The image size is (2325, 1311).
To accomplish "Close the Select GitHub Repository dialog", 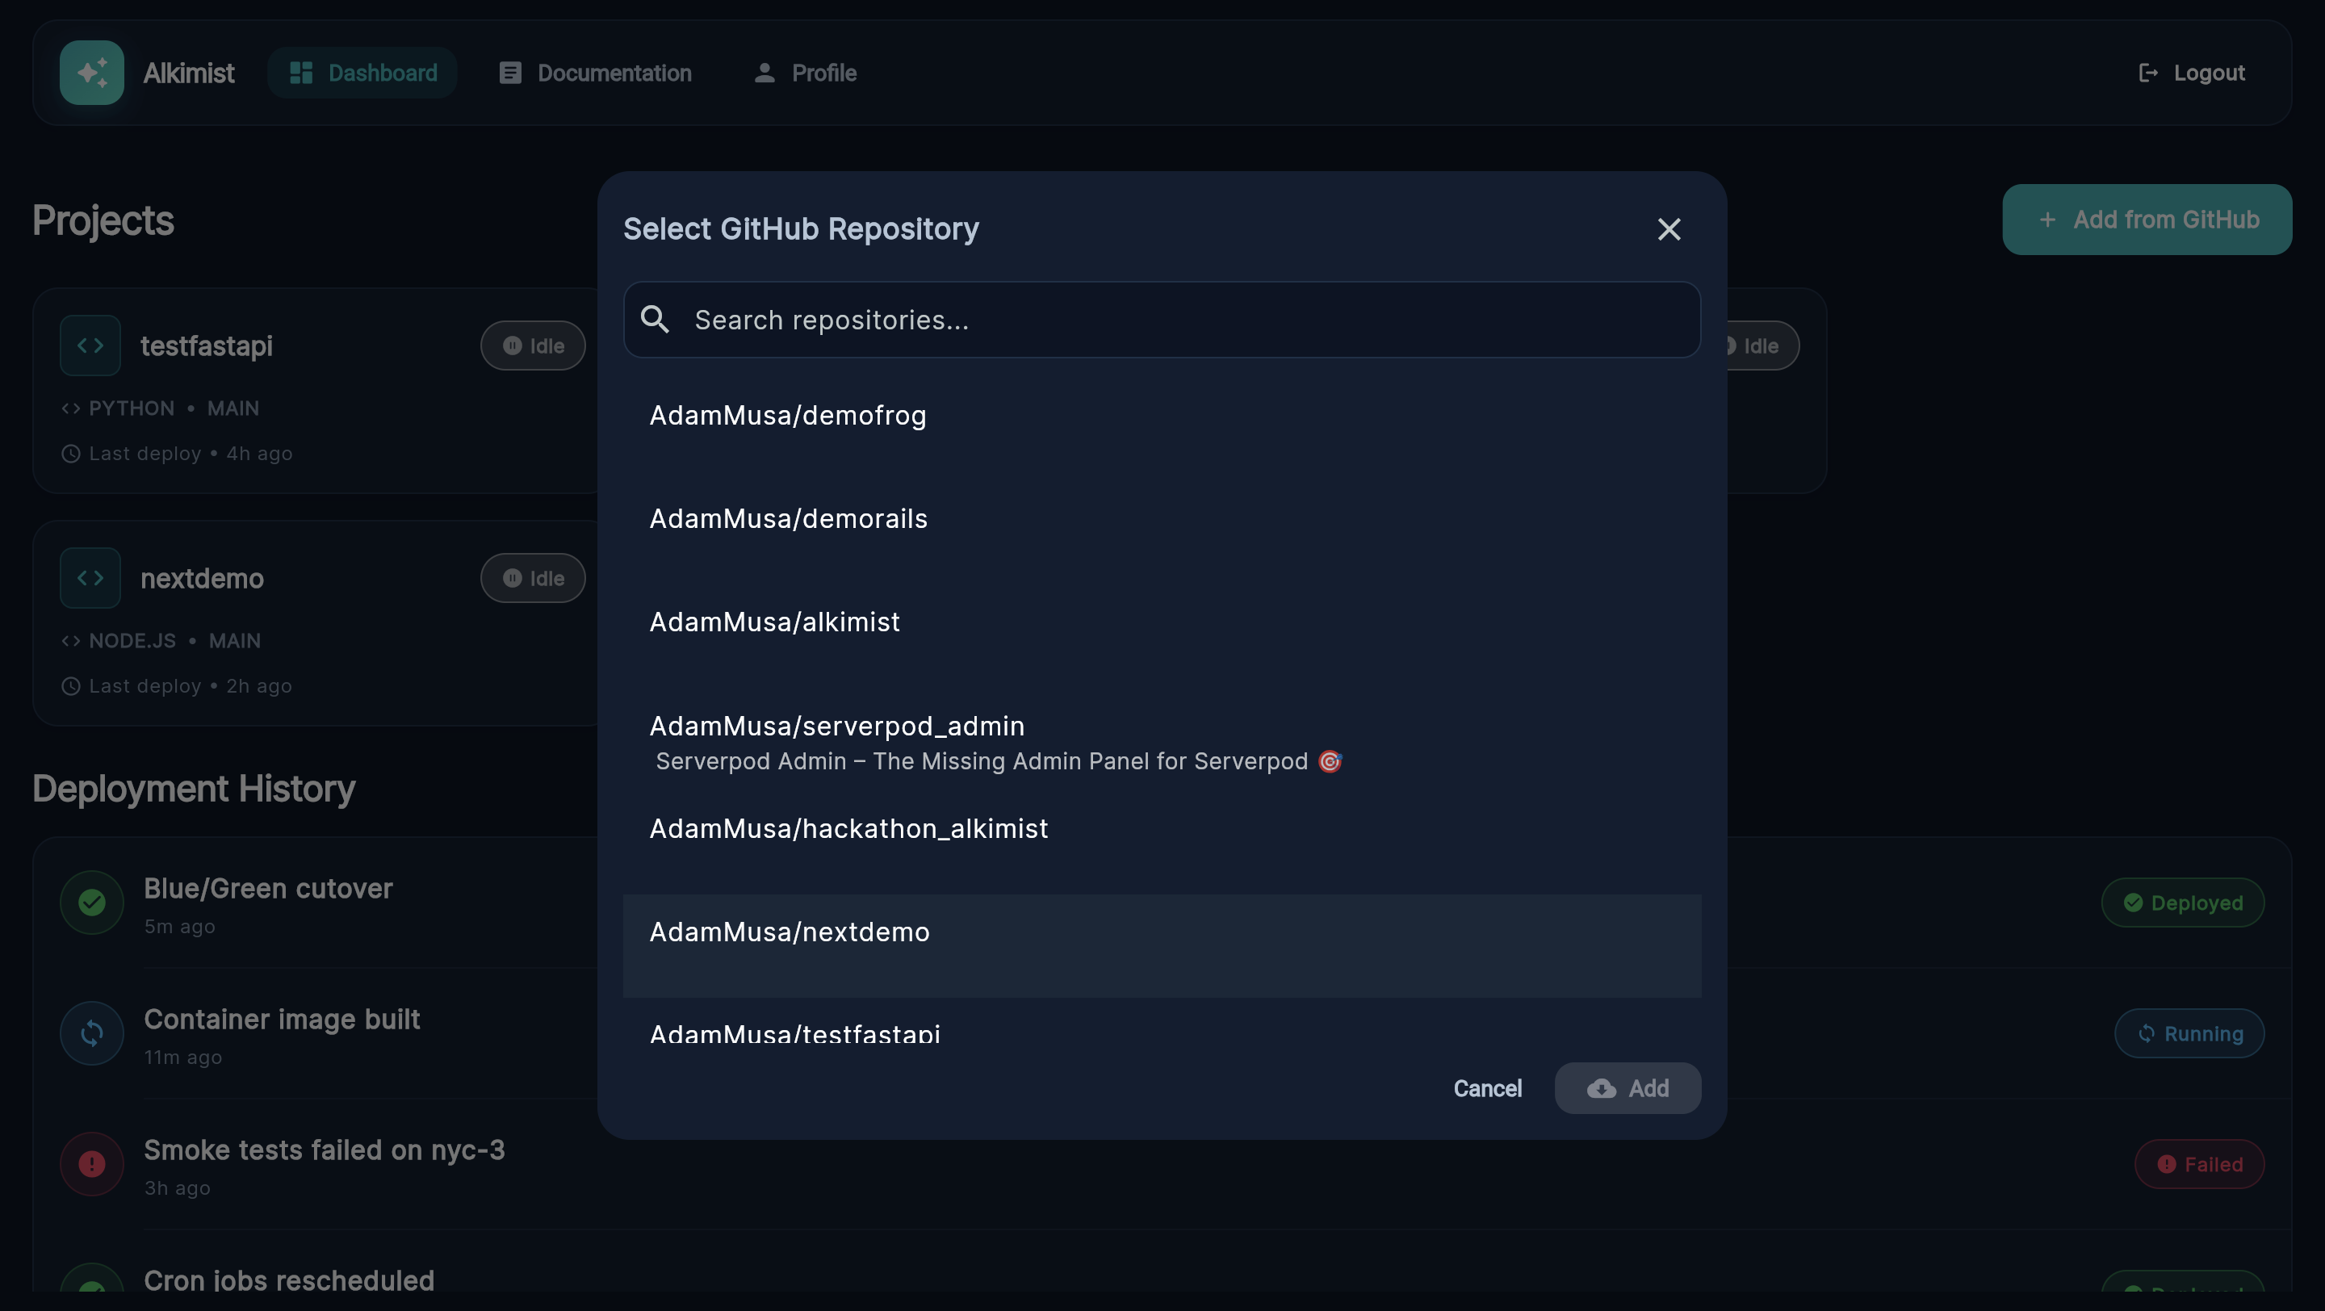I will (1669, 229).
